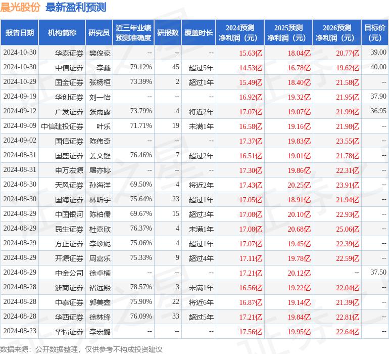Viewport: 389px width, 354px height.
Task: Click researcher name 徐卓楠
Action: pos(100,273)
